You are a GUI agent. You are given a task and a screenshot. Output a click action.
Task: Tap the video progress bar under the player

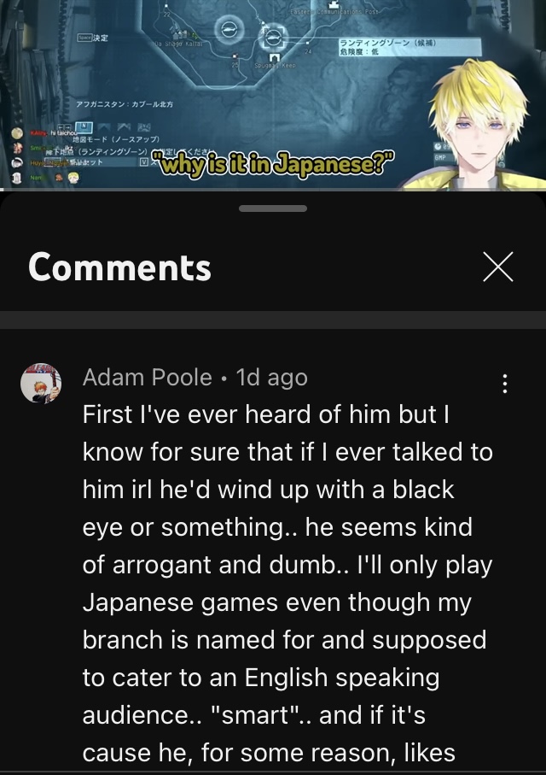click(273, 190)
